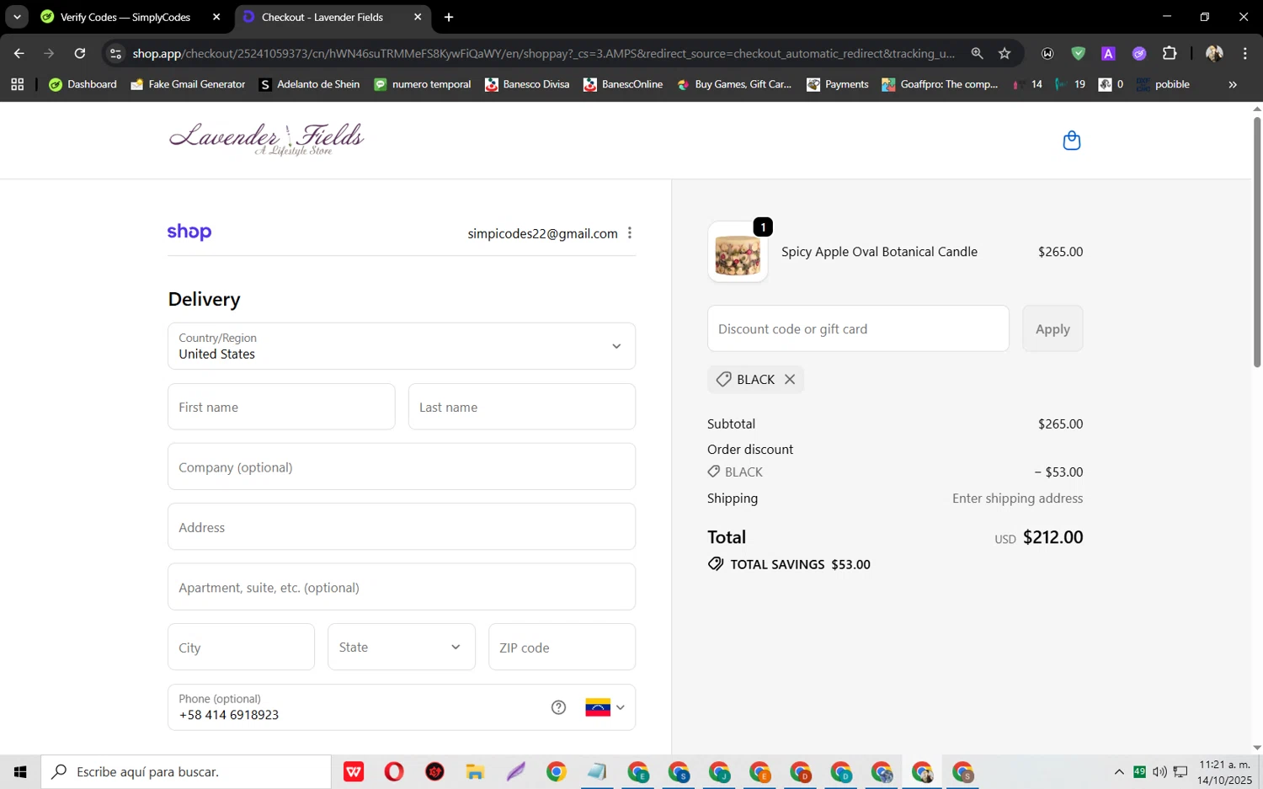
Task: Open the numero temporal bookmark
Action: (422, 84)
